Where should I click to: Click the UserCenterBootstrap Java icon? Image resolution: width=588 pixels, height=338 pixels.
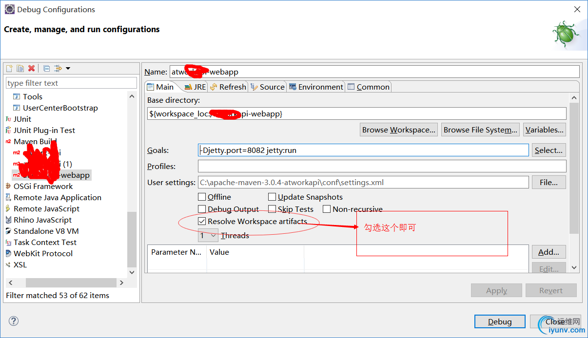coord(17,108)
